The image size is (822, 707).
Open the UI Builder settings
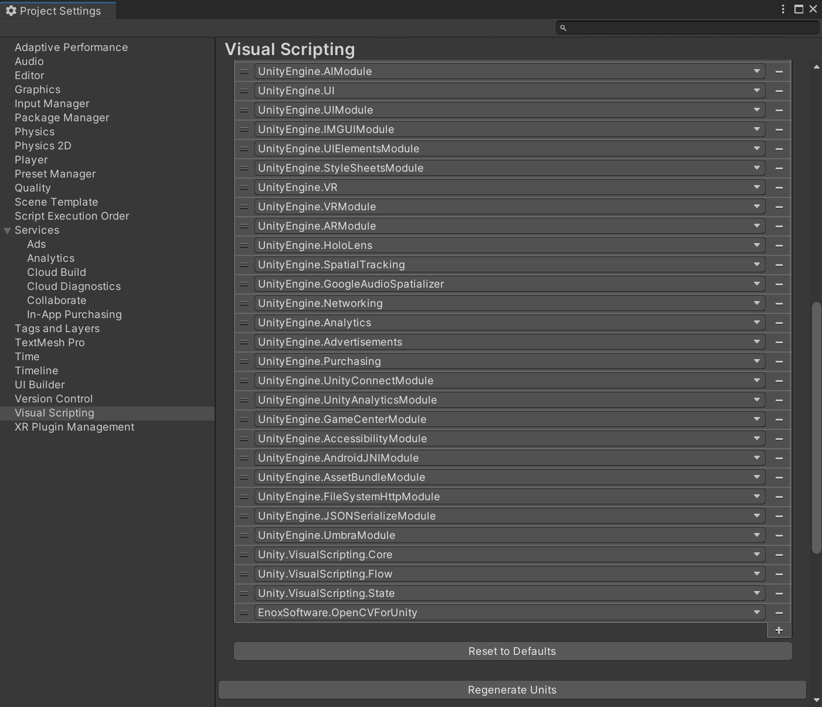coord(40,385)
